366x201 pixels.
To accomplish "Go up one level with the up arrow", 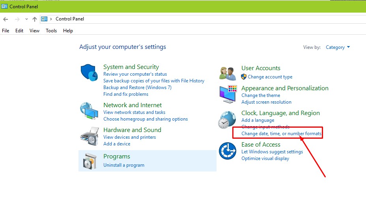I will point(35,19).
